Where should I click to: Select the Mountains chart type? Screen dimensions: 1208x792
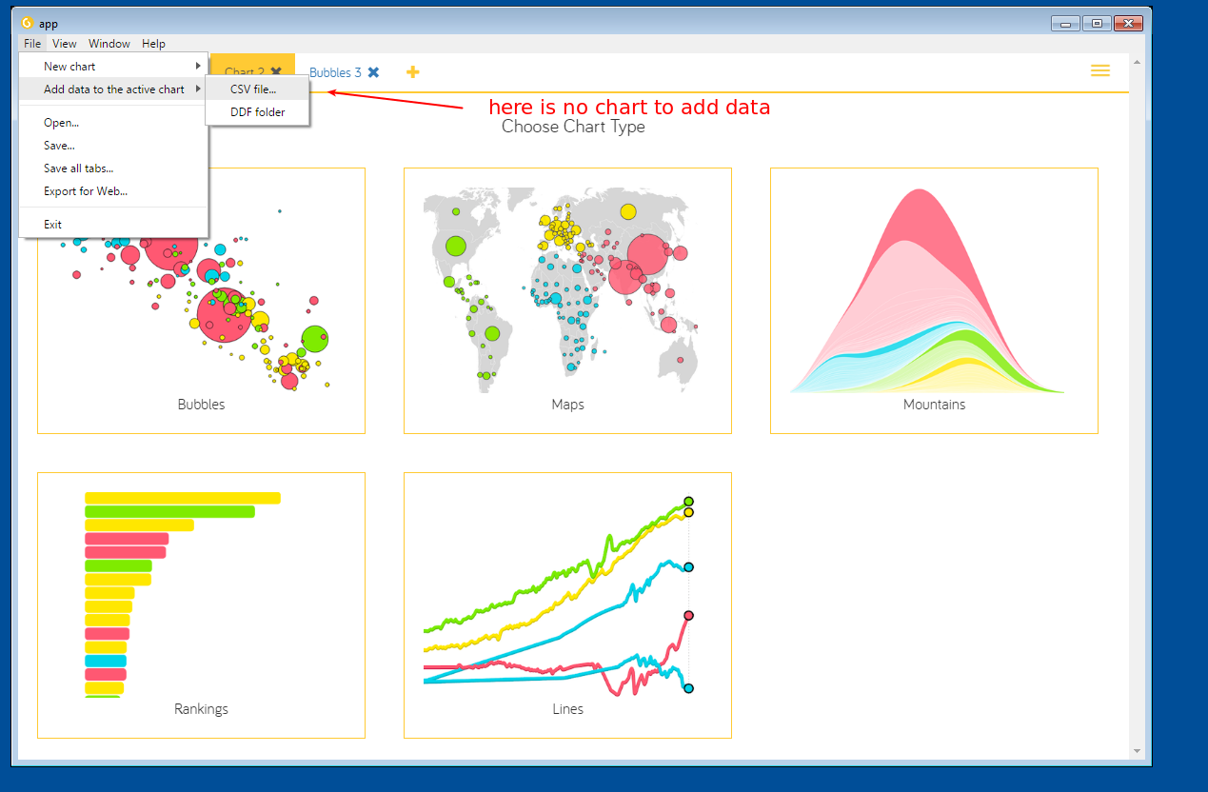click(933, 300)
